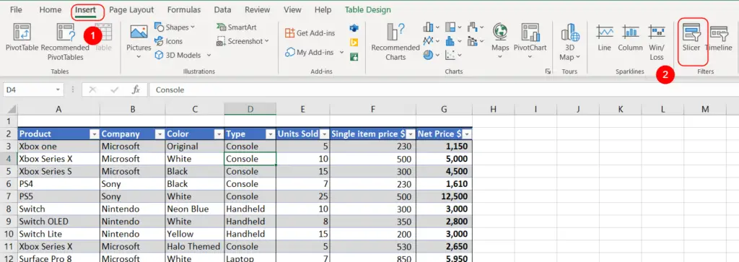The width and height of the screenshot is (739, 262).
Task: Open the Help tab
Action: click(323, 9)
